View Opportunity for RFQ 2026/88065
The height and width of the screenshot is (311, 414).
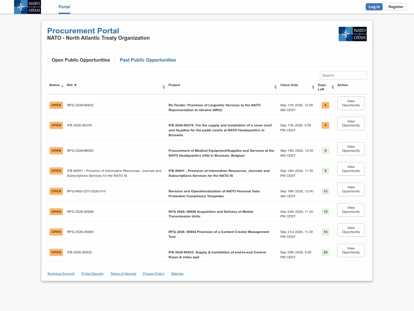351,149
